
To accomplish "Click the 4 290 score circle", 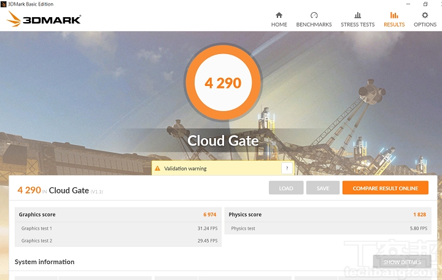I will (223, 83).
